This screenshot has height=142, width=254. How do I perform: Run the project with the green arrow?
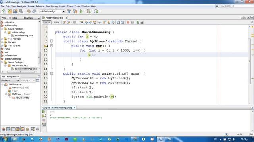(x=81, y=11)
